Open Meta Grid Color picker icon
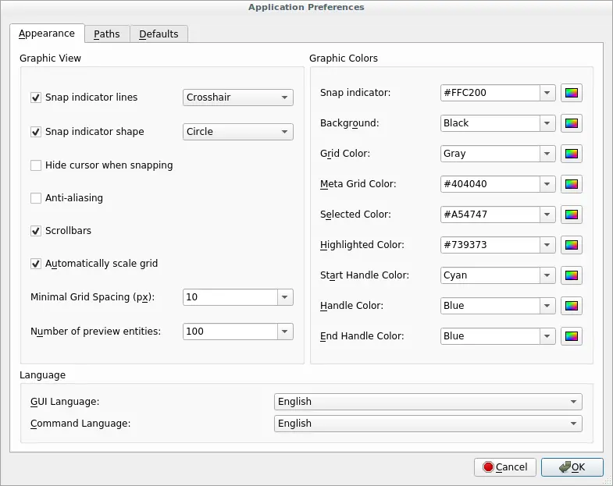Image resolution: width=613 pixels, height=486 pixels. tap(572, 184)
